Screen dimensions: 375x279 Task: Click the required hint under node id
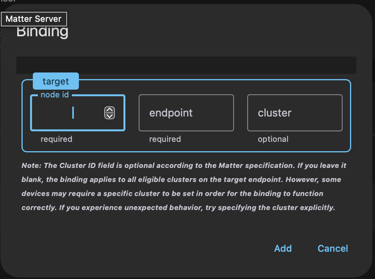[x=56, y=139]
